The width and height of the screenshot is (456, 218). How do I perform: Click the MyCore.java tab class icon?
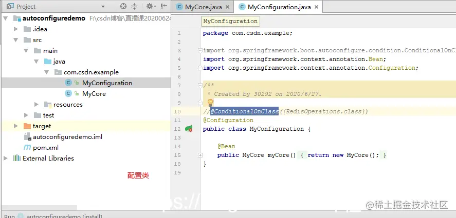coord(180,7)
